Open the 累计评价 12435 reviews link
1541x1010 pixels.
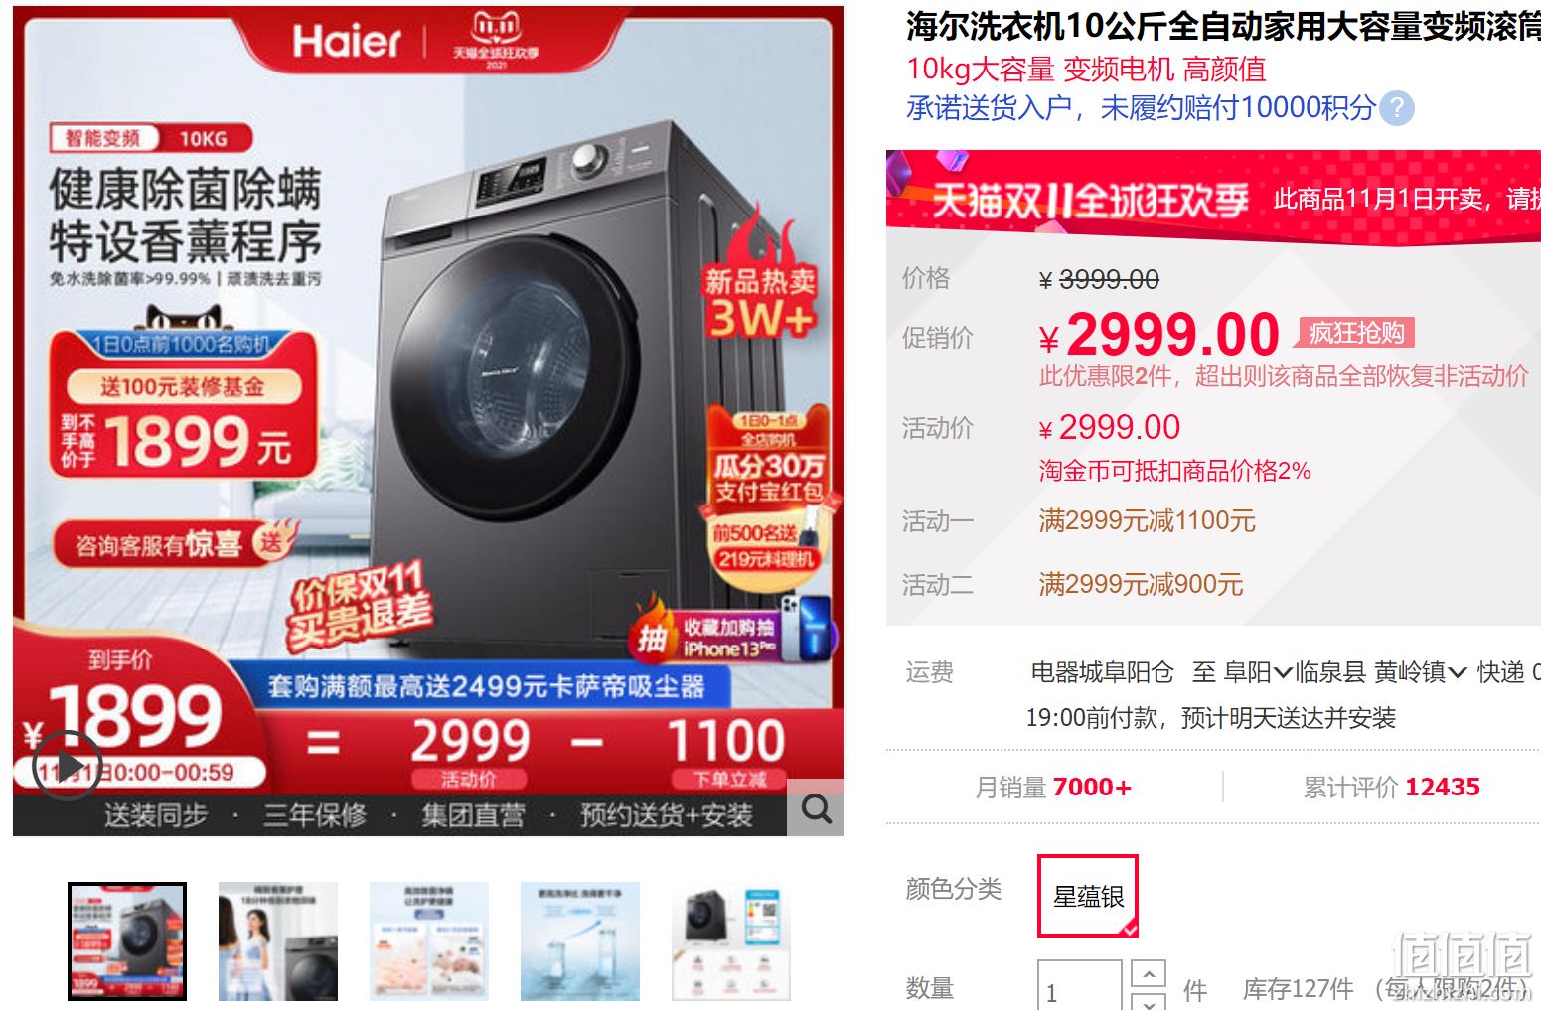1391,788
